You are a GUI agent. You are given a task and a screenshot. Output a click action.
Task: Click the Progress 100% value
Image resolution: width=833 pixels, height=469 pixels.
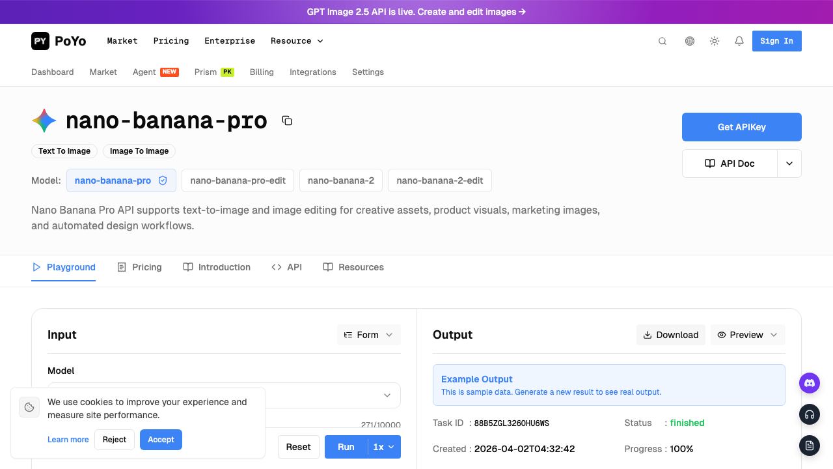coord(681,449)
